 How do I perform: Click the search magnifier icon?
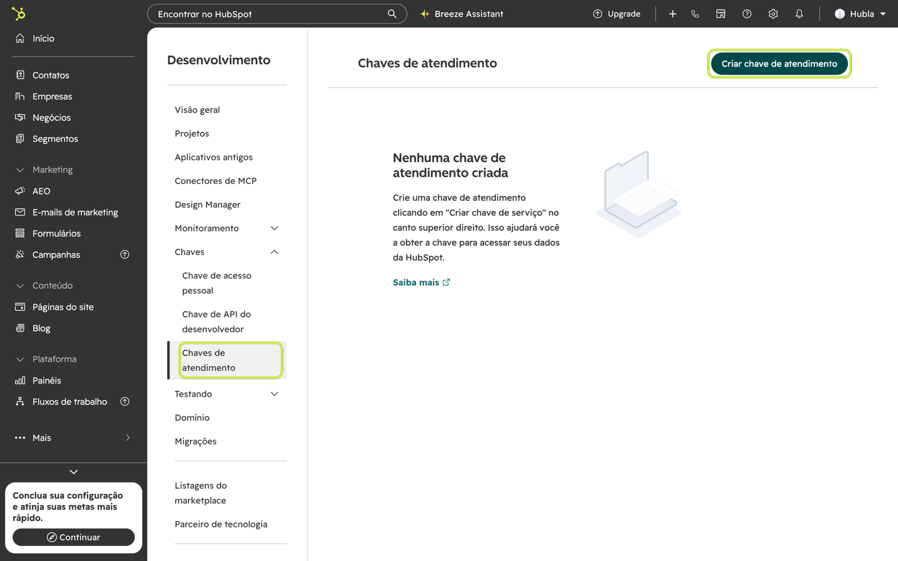pos(392,13)
